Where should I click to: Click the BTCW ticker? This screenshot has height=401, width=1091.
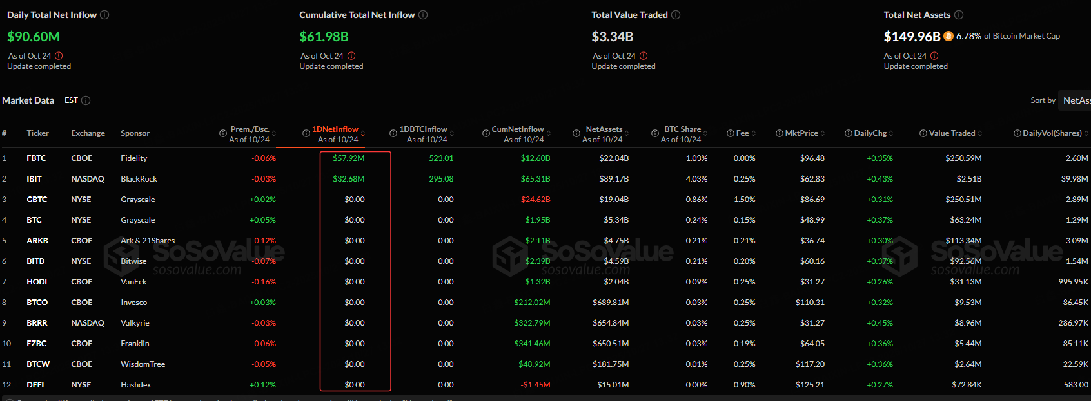coord(38,364)
